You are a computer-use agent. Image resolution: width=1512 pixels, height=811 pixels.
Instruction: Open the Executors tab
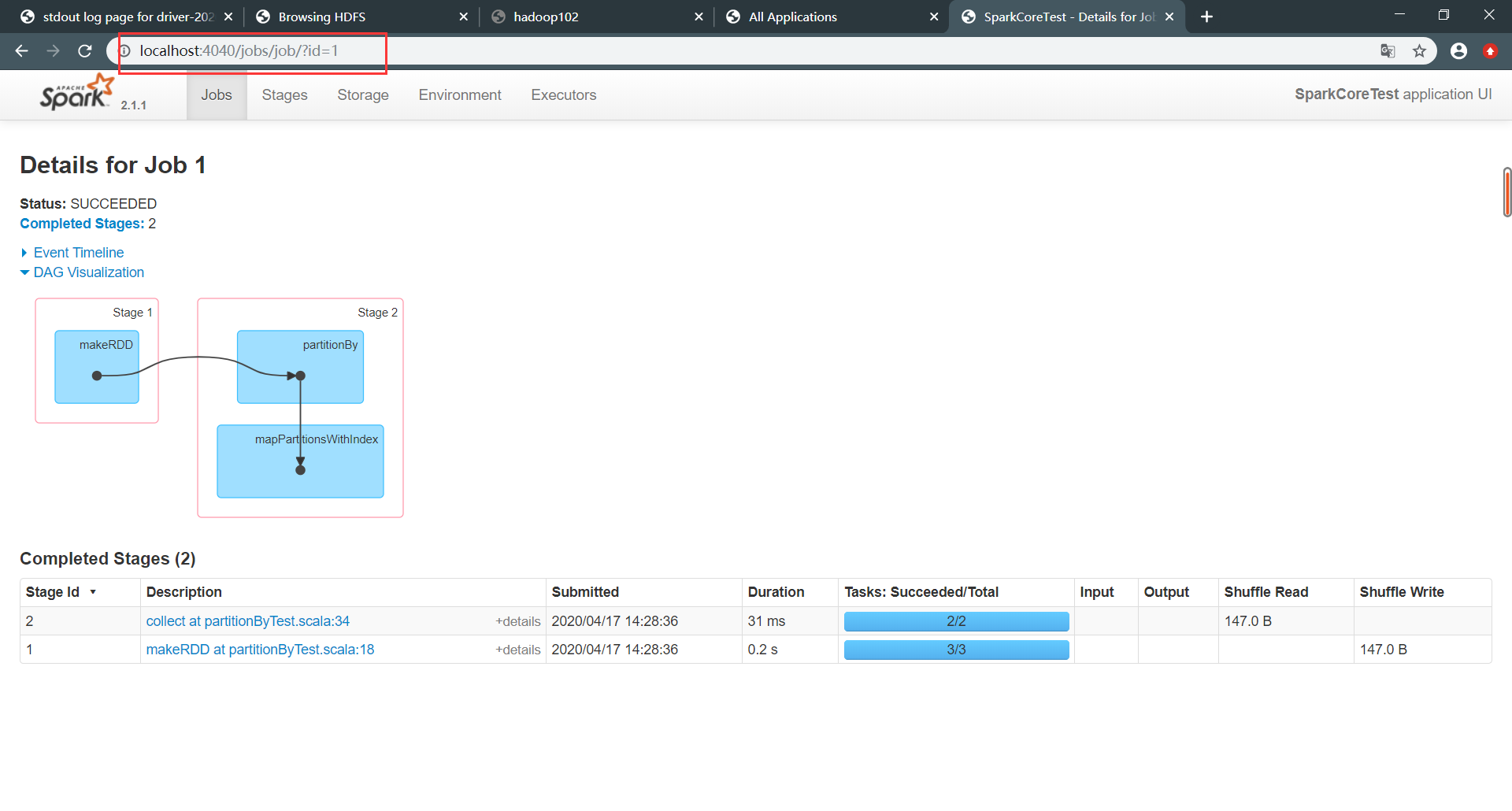pyautogui.click(x=563, y=94)
